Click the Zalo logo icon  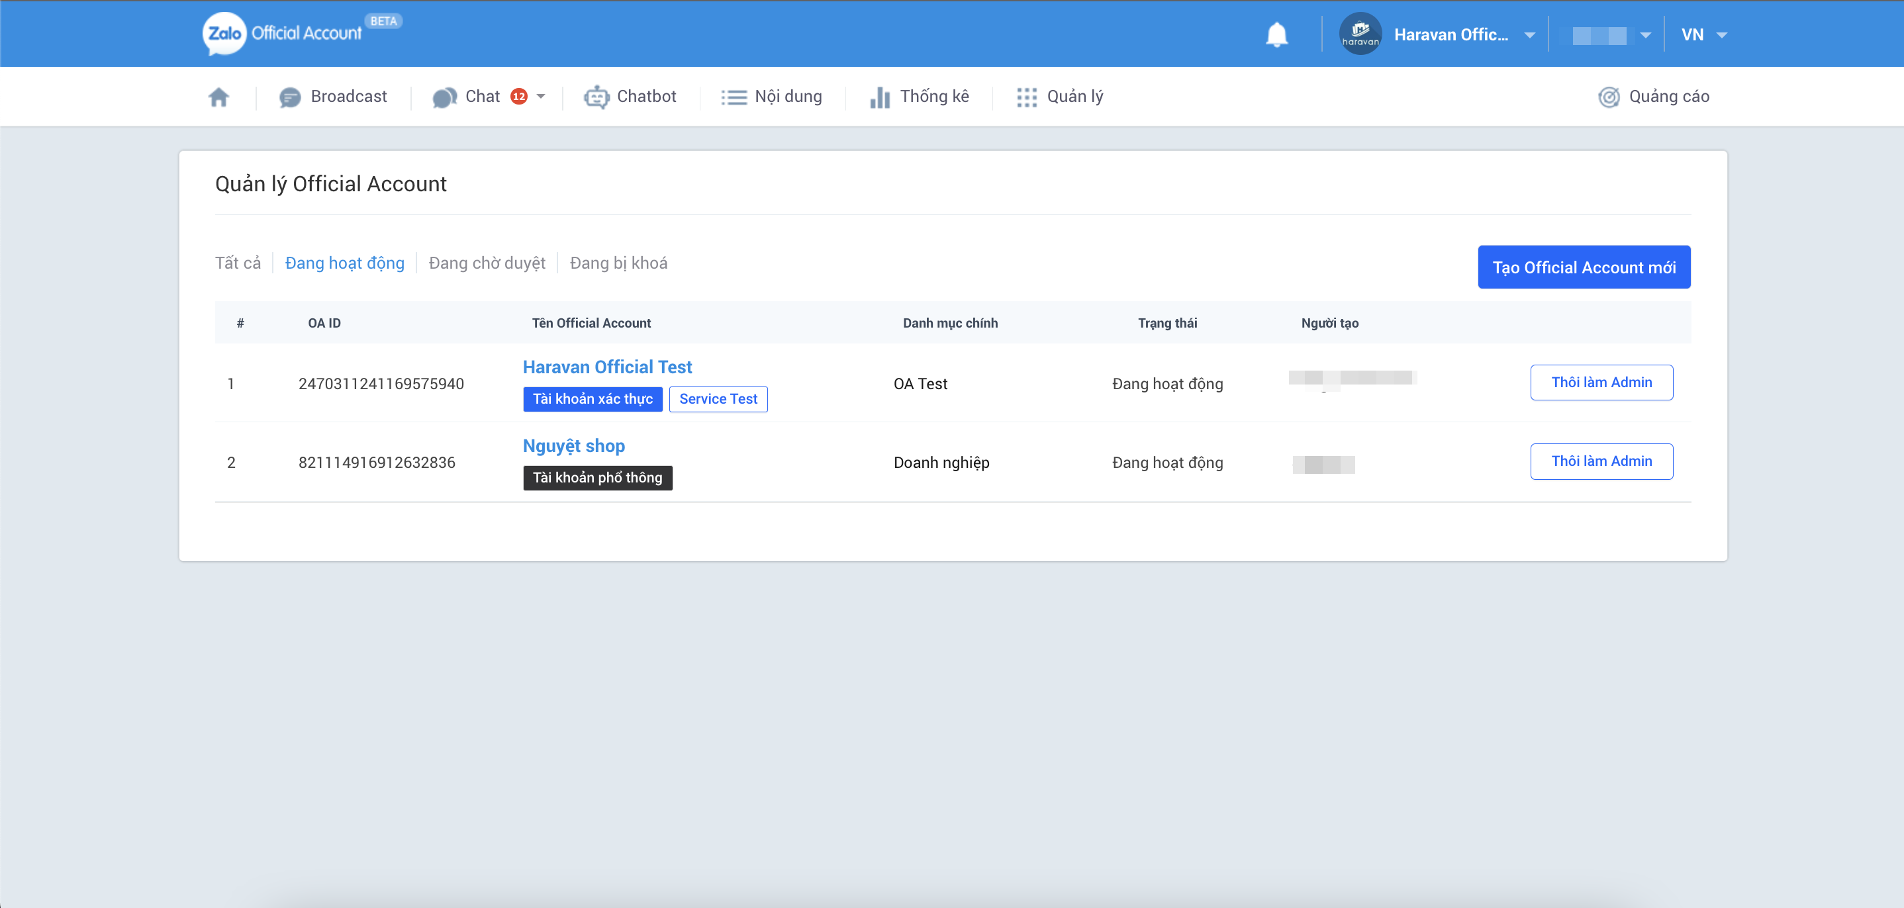point(224,34)
